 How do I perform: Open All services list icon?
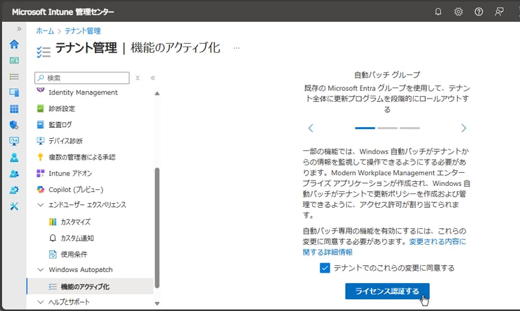pos(14,77)
